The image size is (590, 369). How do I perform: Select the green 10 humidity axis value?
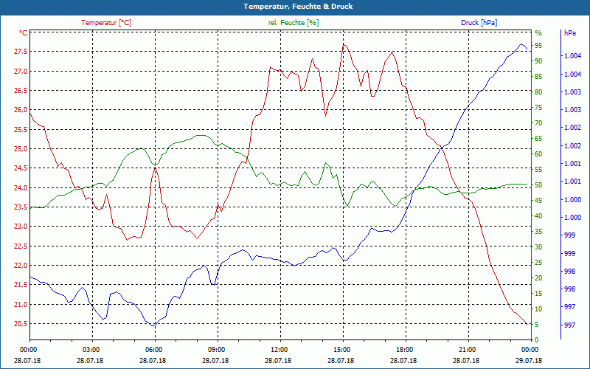tap(538, 308)
